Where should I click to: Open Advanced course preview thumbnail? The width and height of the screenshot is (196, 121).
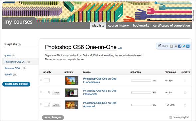[72, 105]
